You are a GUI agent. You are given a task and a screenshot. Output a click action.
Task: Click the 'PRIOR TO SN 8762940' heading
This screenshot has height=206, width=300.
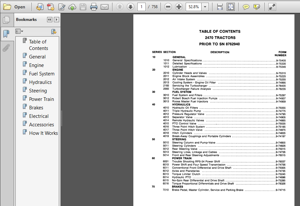[219, 44]
